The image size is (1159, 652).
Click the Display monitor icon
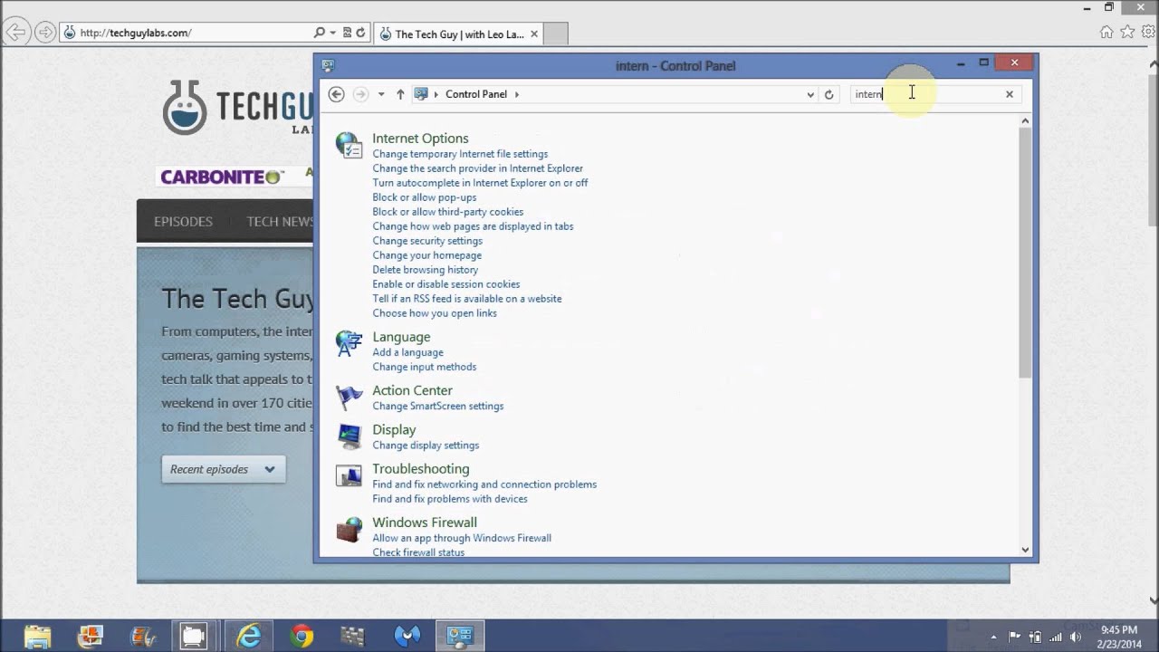tap(349, 436)
